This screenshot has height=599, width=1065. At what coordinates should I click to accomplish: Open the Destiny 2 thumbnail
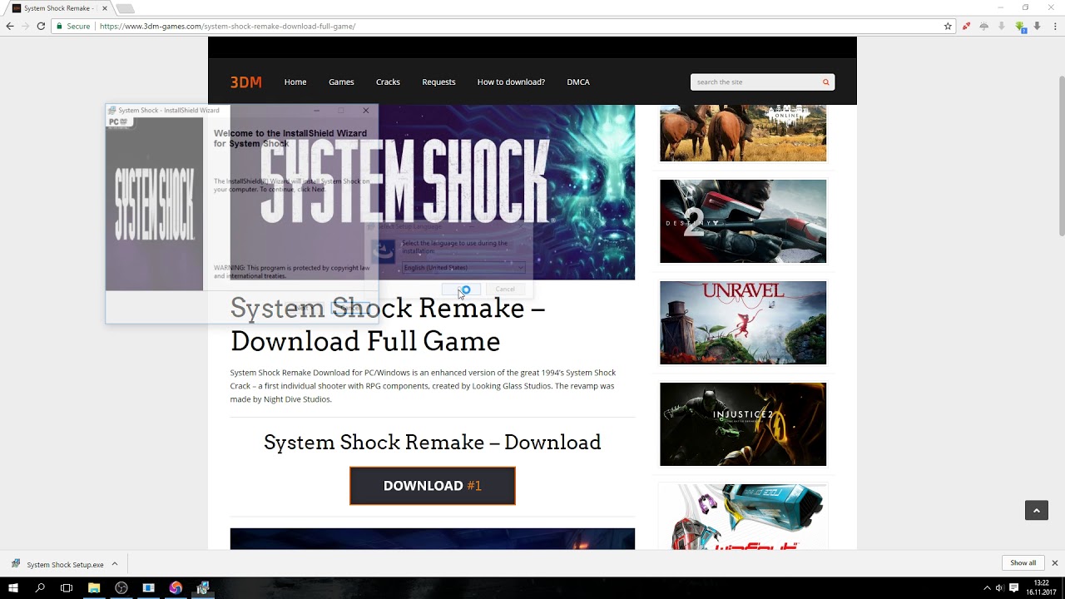point(743,221)
